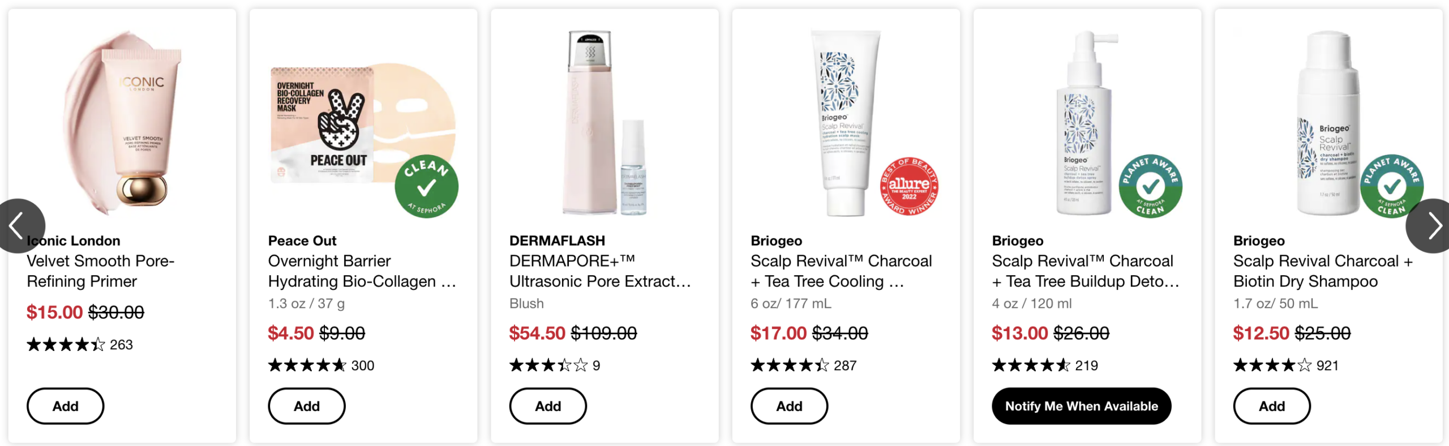Advance carousel with right arrow
1449x446 pixels.
click(1431, 226)
